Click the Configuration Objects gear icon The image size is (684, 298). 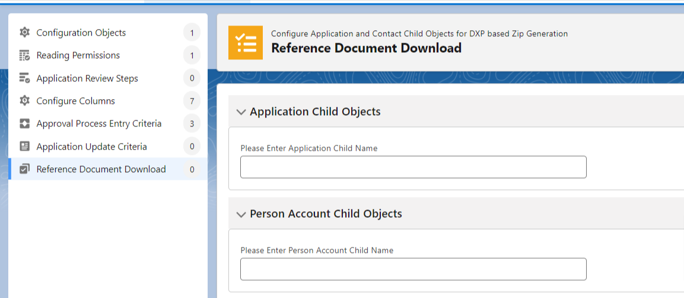24,33
